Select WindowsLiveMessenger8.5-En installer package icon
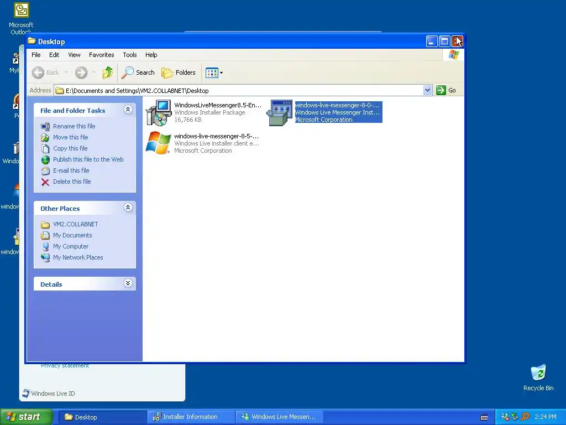Screen dimensions: 566x425 (x=159, y=112)
